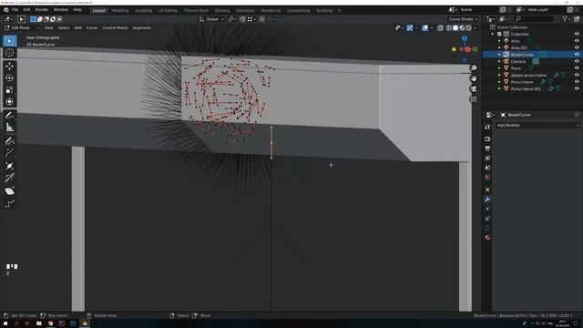Toggle X-Ray display mode

coord(440,28)
